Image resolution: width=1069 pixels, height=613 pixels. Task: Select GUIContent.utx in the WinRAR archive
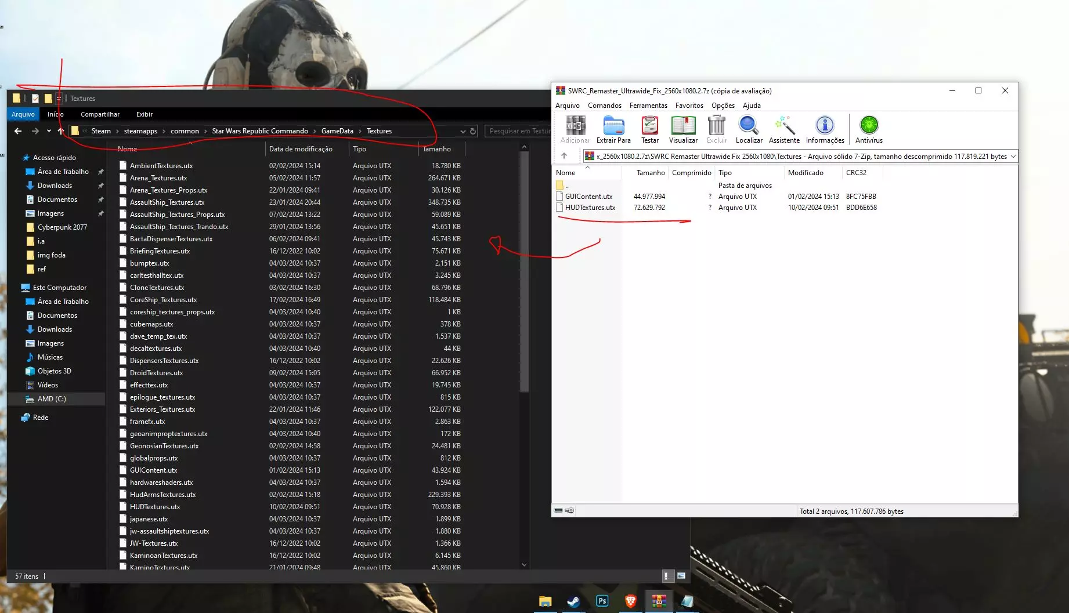(588, 197)
